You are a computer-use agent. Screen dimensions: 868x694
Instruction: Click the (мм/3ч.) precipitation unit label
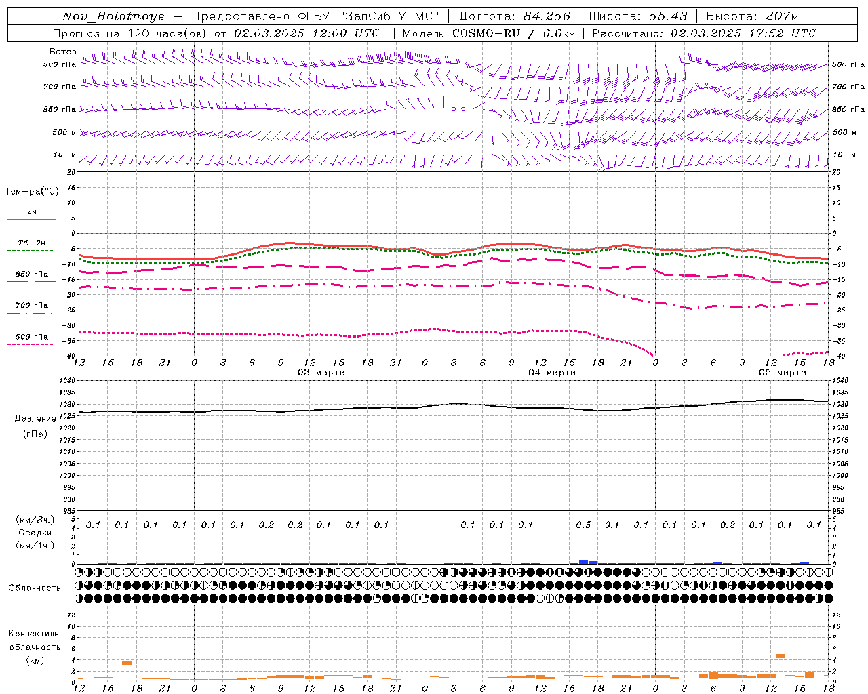[35, 520]
